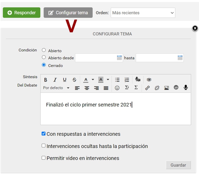Enable Permitir video en intervenciones
Image resolution: width=199 pixels, height=175 pixels.
pyautogui.click(x=44, y=158)
